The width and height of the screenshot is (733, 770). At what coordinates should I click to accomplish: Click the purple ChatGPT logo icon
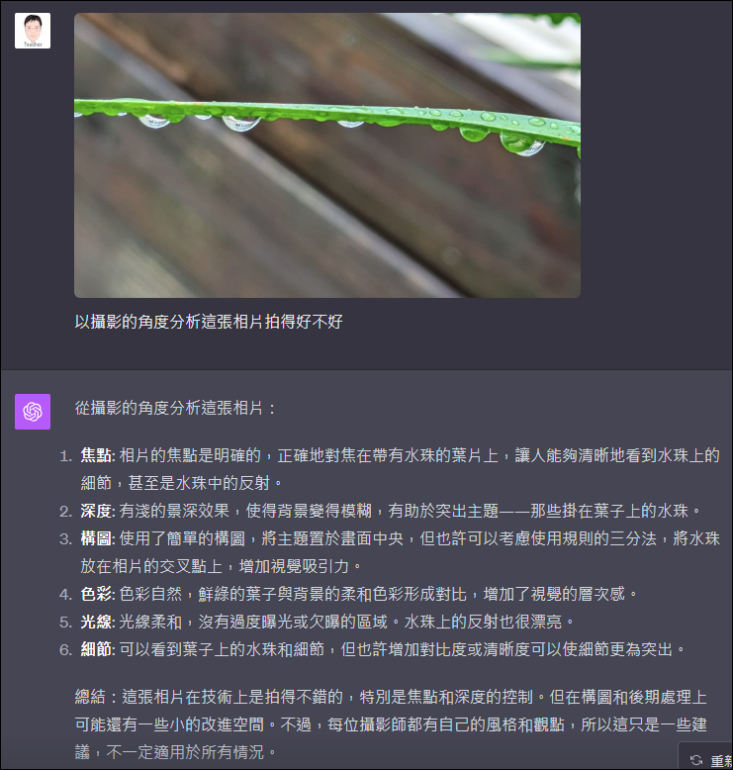[33, 412]
